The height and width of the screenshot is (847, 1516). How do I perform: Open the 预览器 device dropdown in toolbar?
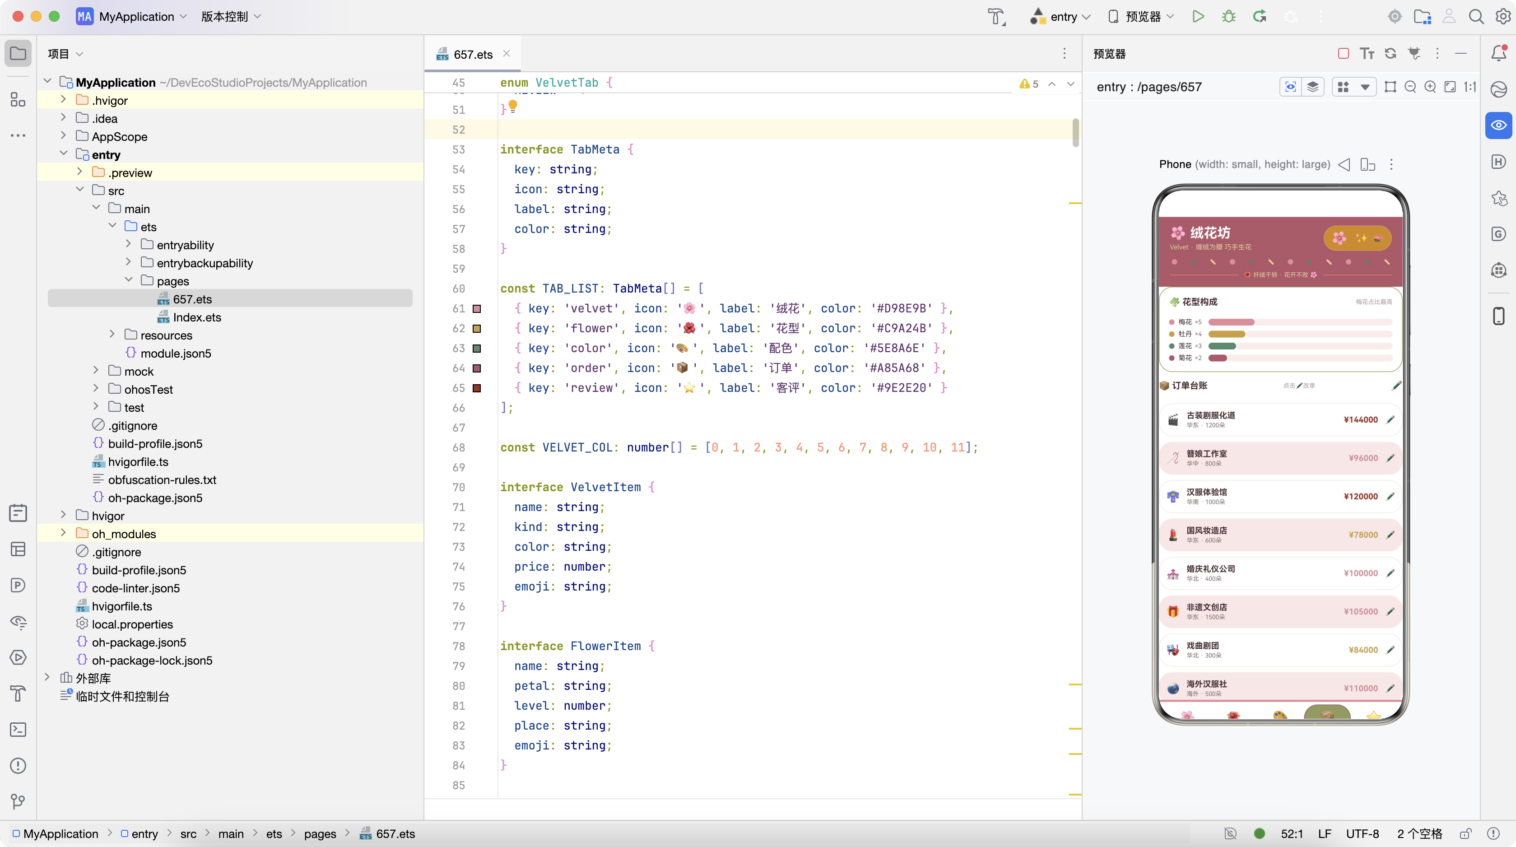pyautogui.click(x=1140, y=17)
